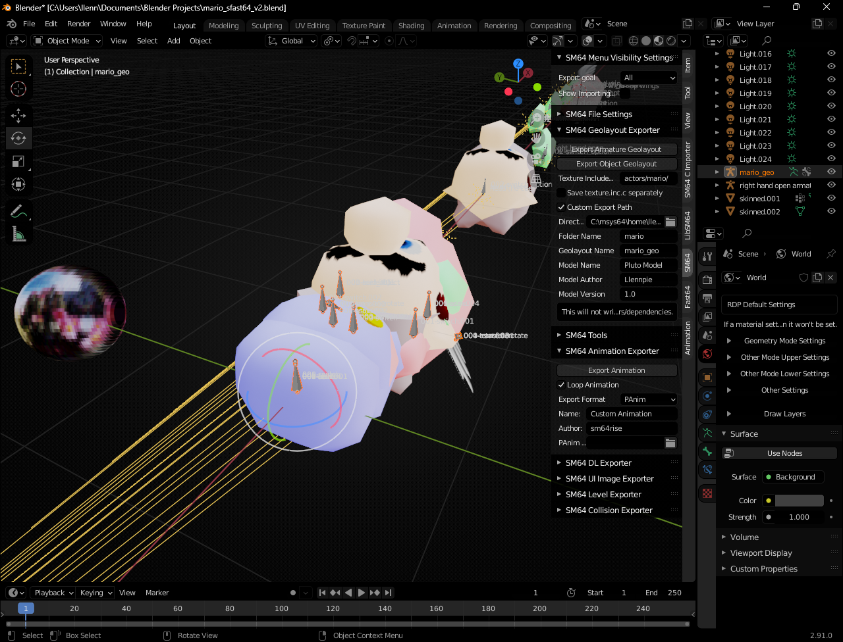Select the Move tool

click(x=18, y=116)
